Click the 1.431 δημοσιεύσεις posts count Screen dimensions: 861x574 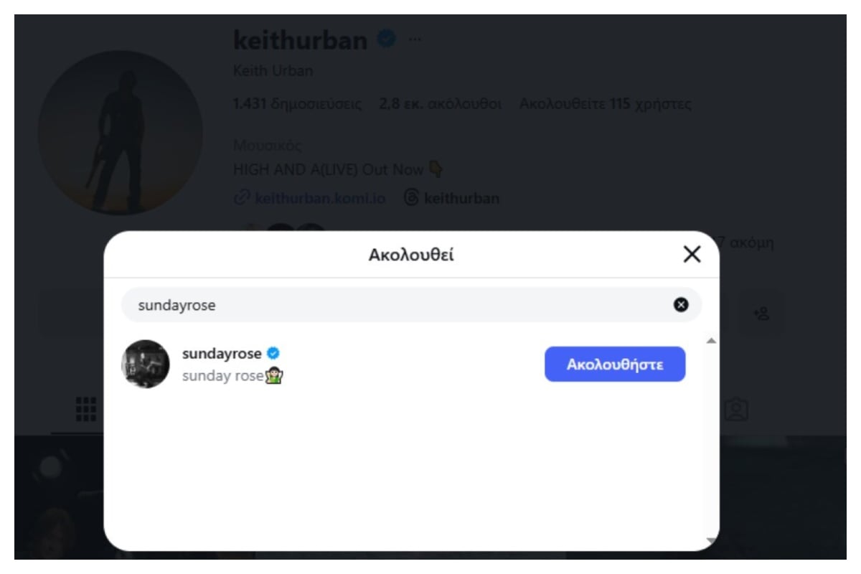[x=298, y=104]
